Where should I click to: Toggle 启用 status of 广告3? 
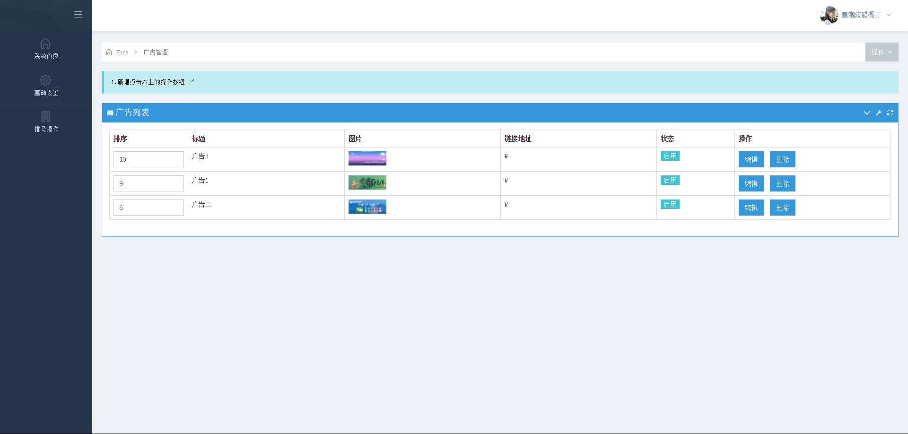[670, 156]
